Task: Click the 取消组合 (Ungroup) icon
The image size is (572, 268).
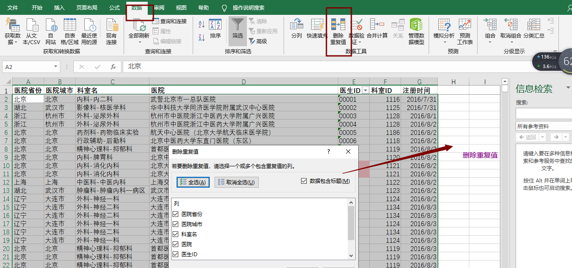Action: [511, 25]
